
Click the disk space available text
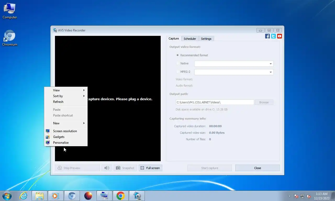pos(202,109)
